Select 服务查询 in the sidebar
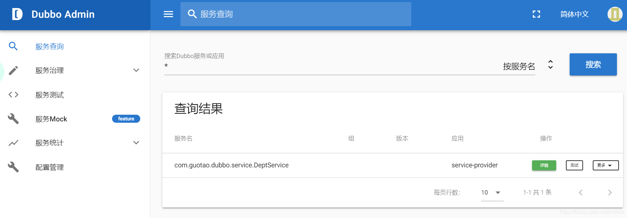The height and width of the screenshot is (218, 627). coord(50,46)
